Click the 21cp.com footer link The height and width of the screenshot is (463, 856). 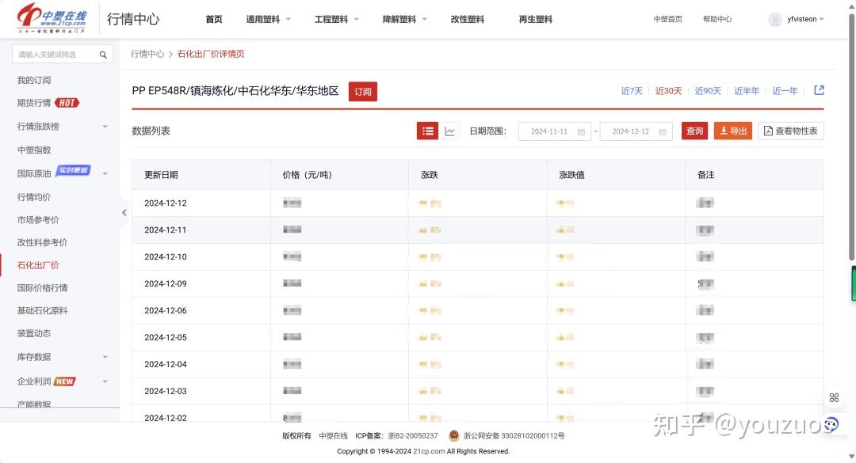tap(429, 452)
